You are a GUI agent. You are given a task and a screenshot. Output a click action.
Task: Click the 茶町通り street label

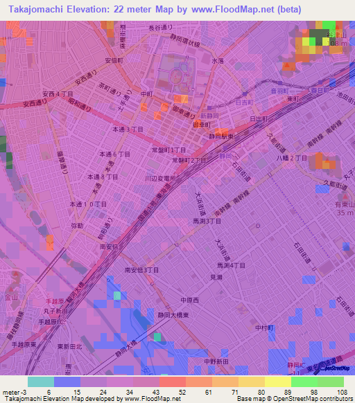pyautogui.click(x=110, y=89)
